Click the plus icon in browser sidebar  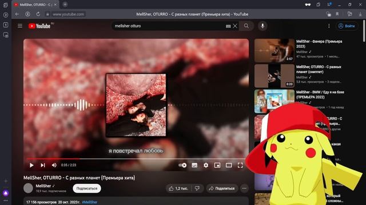[x=6, y=181]
